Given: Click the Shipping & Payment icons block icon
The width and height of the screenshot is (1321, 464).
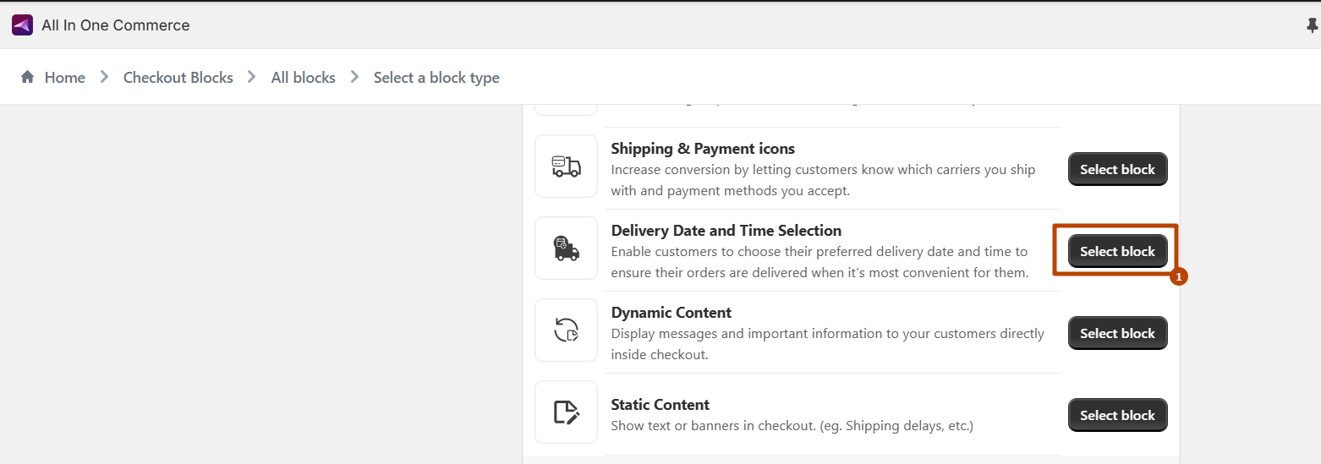Looking at the screenshot, I should (x=566, y=166).
